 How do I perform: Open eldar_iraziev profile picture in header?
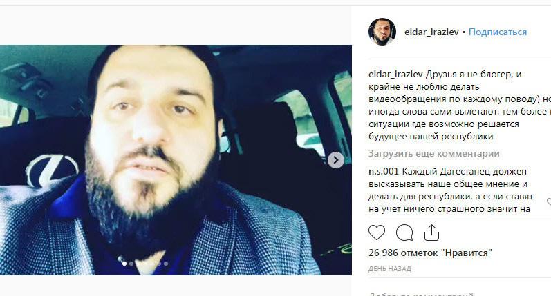click(x=382, y=32)
